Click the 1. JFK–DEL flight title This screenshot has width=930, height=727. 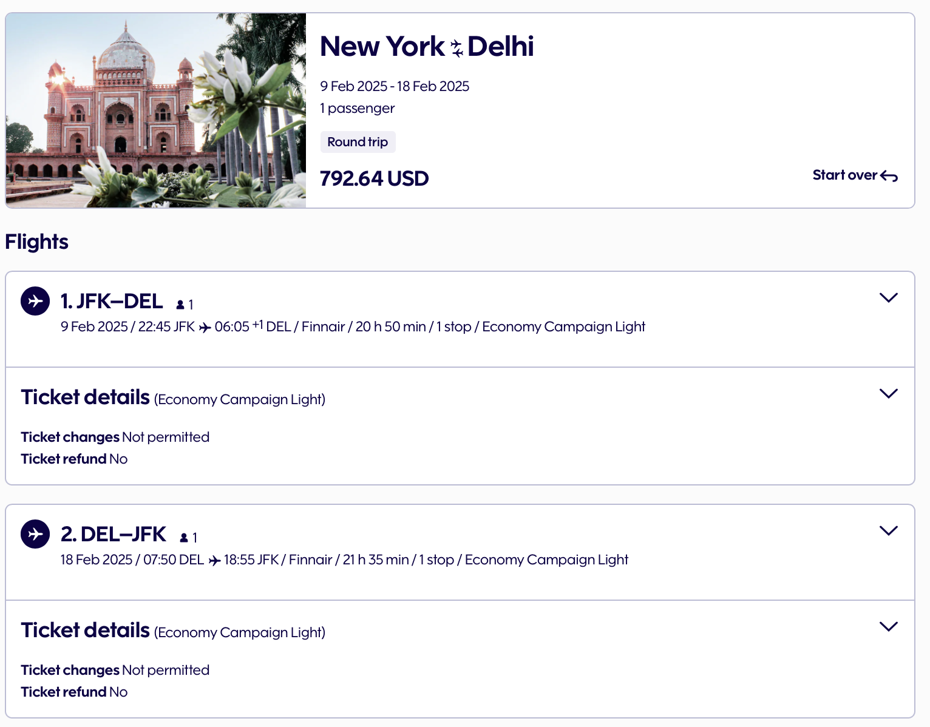112,301
